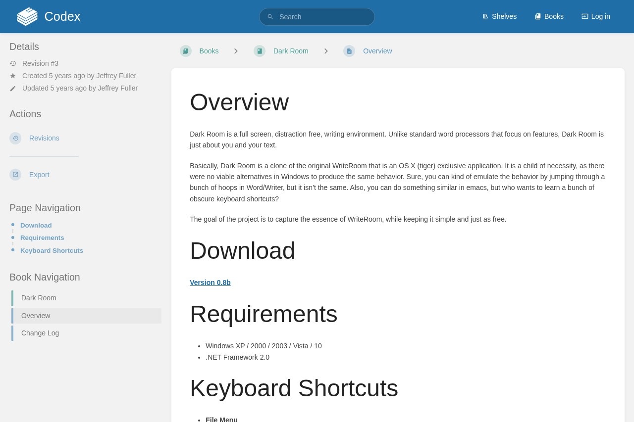Click the search magnifier icon
The height and width of the screenshot is (422, 634).
coord(270,17)
